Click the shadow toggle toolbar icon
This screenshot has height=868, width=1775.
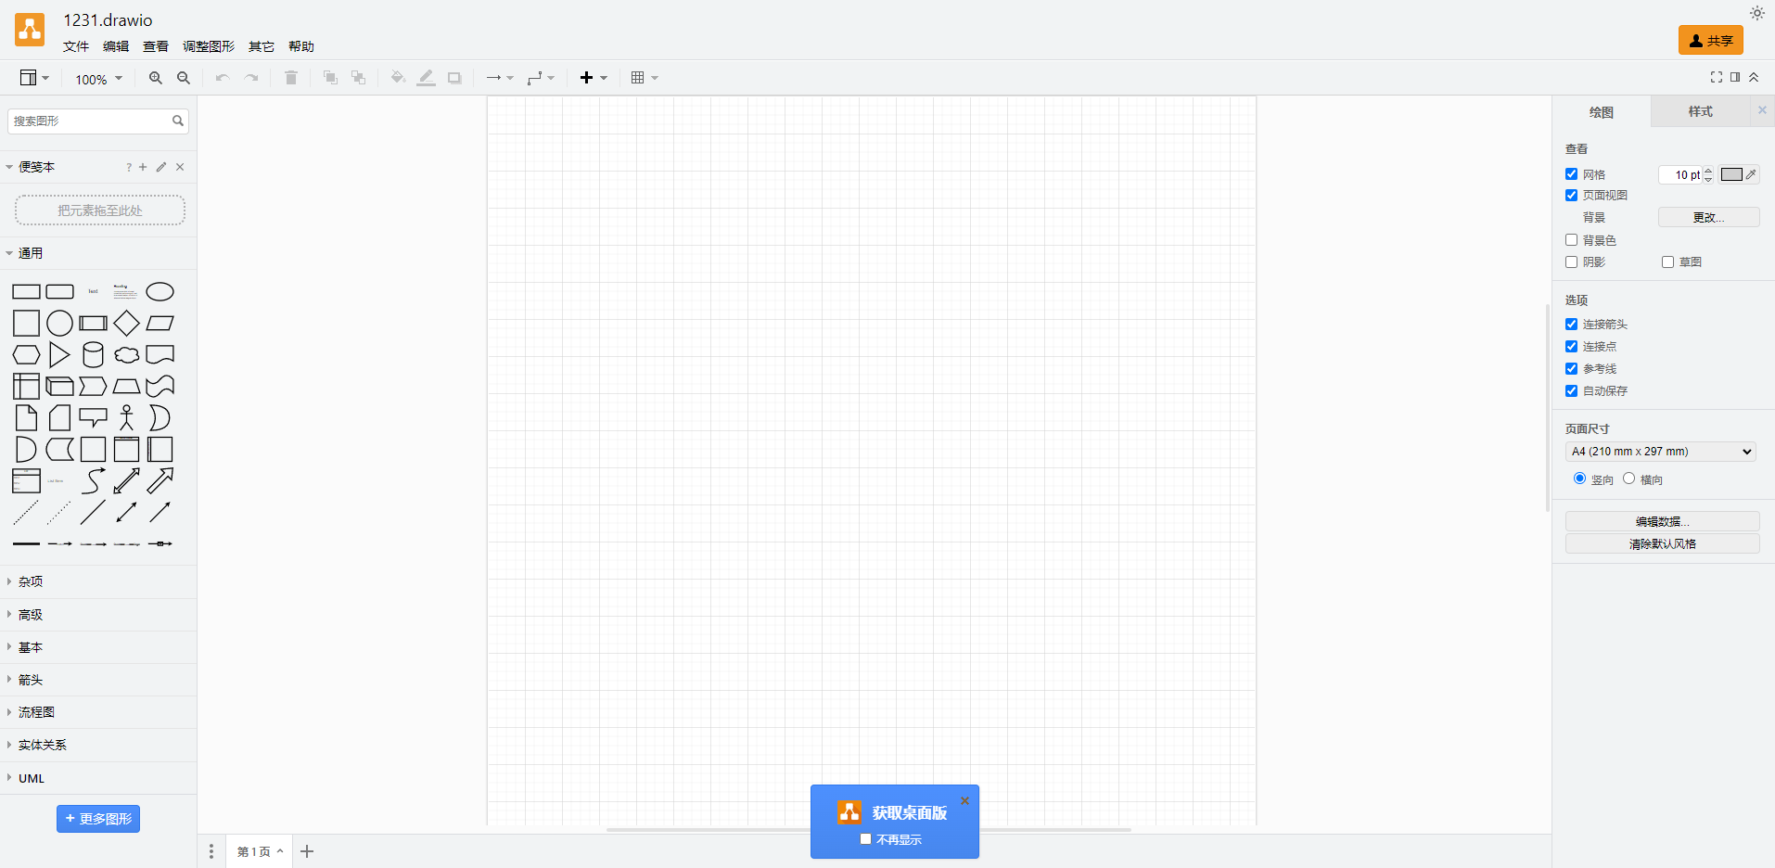pos(454,78)
